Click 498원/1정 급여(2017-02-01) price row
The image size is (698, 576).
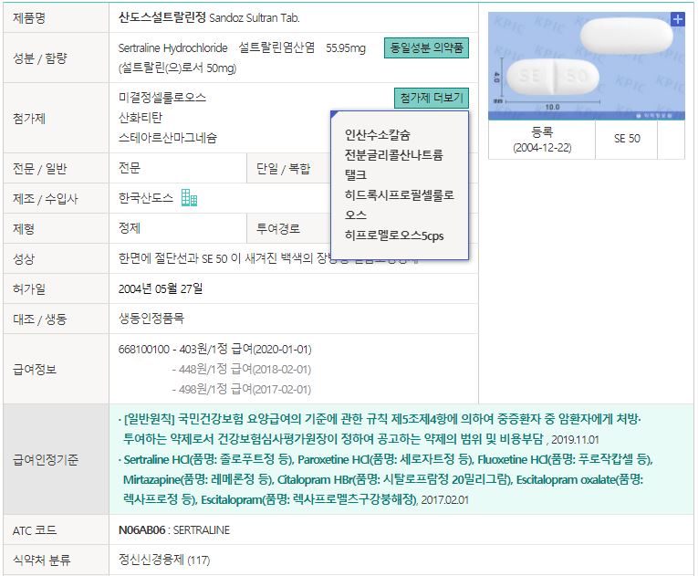(x=241, y=390)
